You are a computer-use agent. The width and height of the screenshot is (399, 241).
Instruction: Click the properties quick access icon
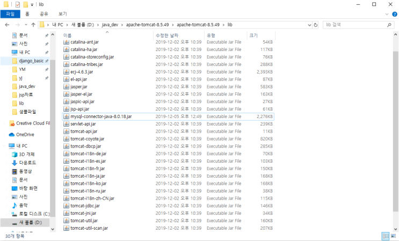tap(18, 4)
